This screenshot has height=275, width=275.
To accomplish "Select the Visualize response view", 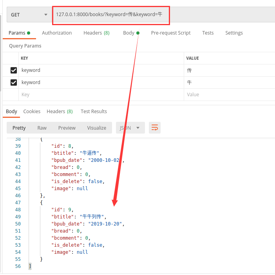I will coord(97,128).
